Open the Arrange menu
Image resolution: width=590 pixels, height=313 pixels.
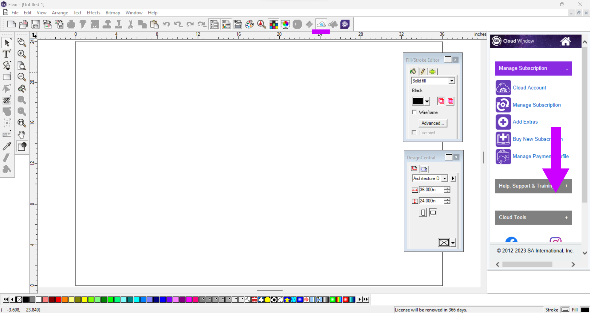[60, 13]
